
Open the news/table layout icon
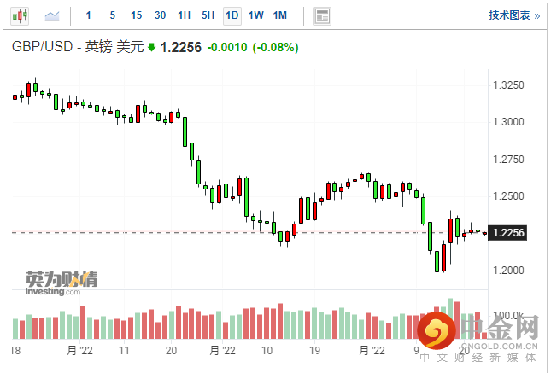tap(322, 15)
